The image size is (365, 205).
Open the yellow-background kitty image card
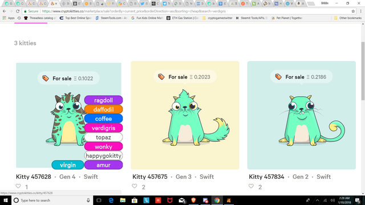[x=185, y=115]
